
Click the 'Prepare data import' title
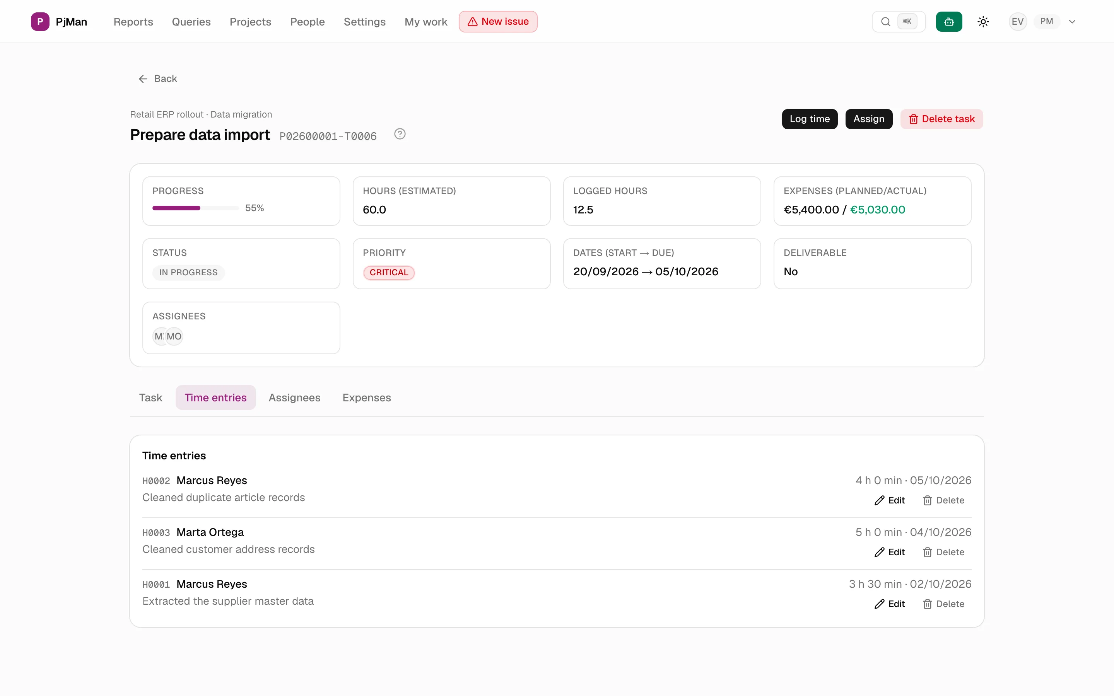coord(200,135)
